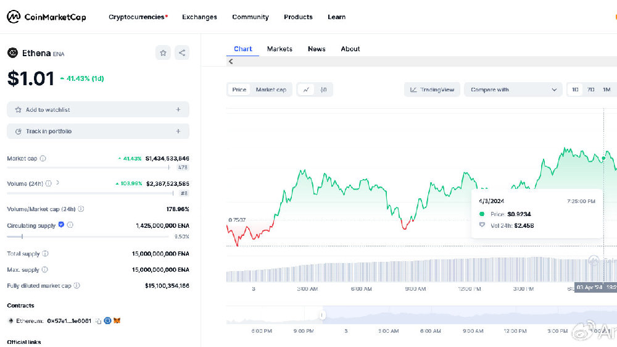Click the star icon in Add to watchlist
The height and width of the screenshot is (347, 617).
click(18, 110)
